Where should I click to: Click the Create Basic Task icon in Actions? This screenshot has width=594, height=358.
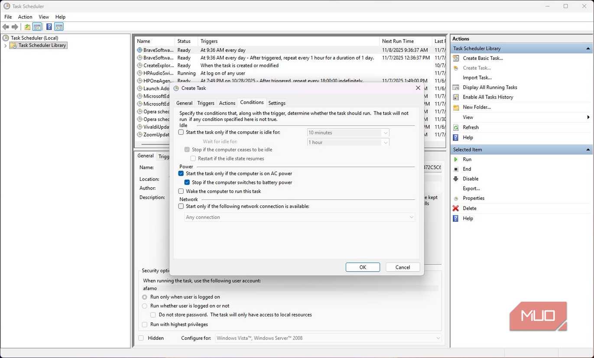[456, 58]
